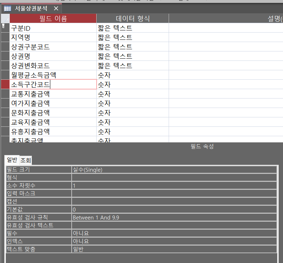
Task: Close the 서울상권분석 table tab
Action: click(x=55, y=8)
